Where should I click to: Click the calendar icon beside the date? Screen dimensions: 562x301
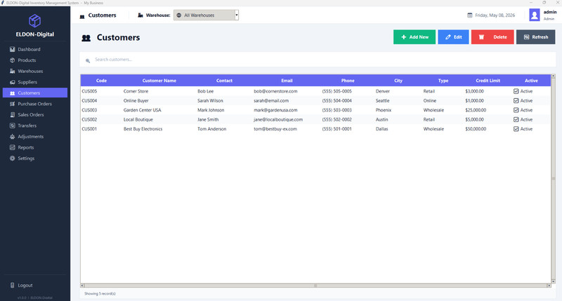coord(469,15)
